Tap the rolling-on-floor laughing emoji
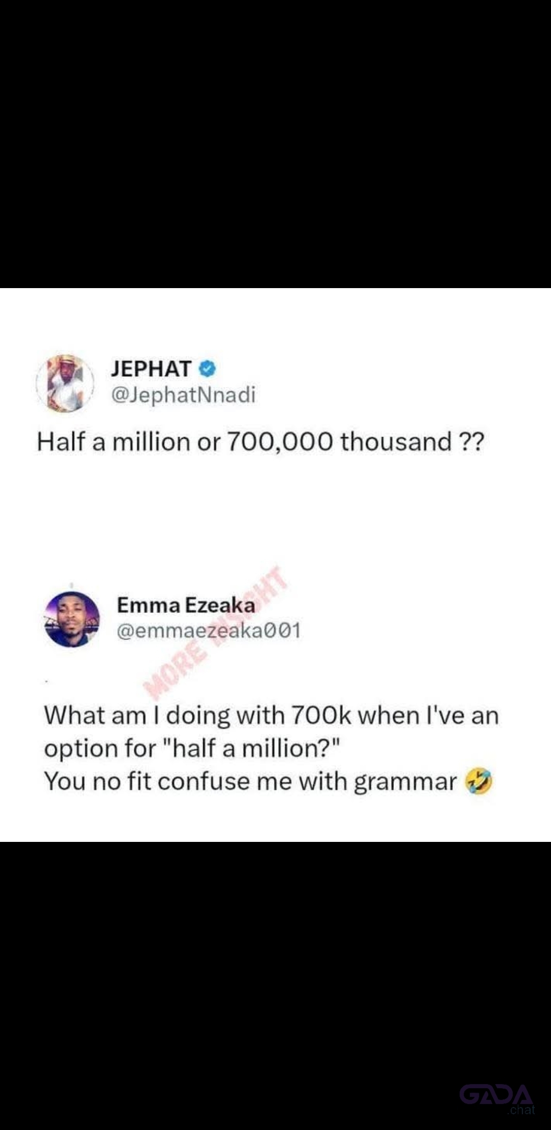This screenshot has width=551, height=1130. pos(479,782)
